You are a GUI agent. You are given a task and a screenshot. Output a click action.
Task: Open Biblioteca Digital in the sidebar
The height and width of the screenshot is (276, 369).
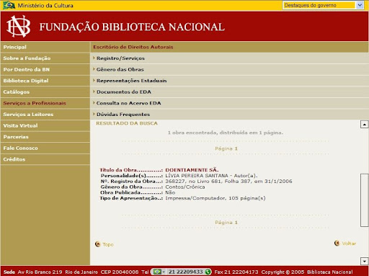[45, 81]
